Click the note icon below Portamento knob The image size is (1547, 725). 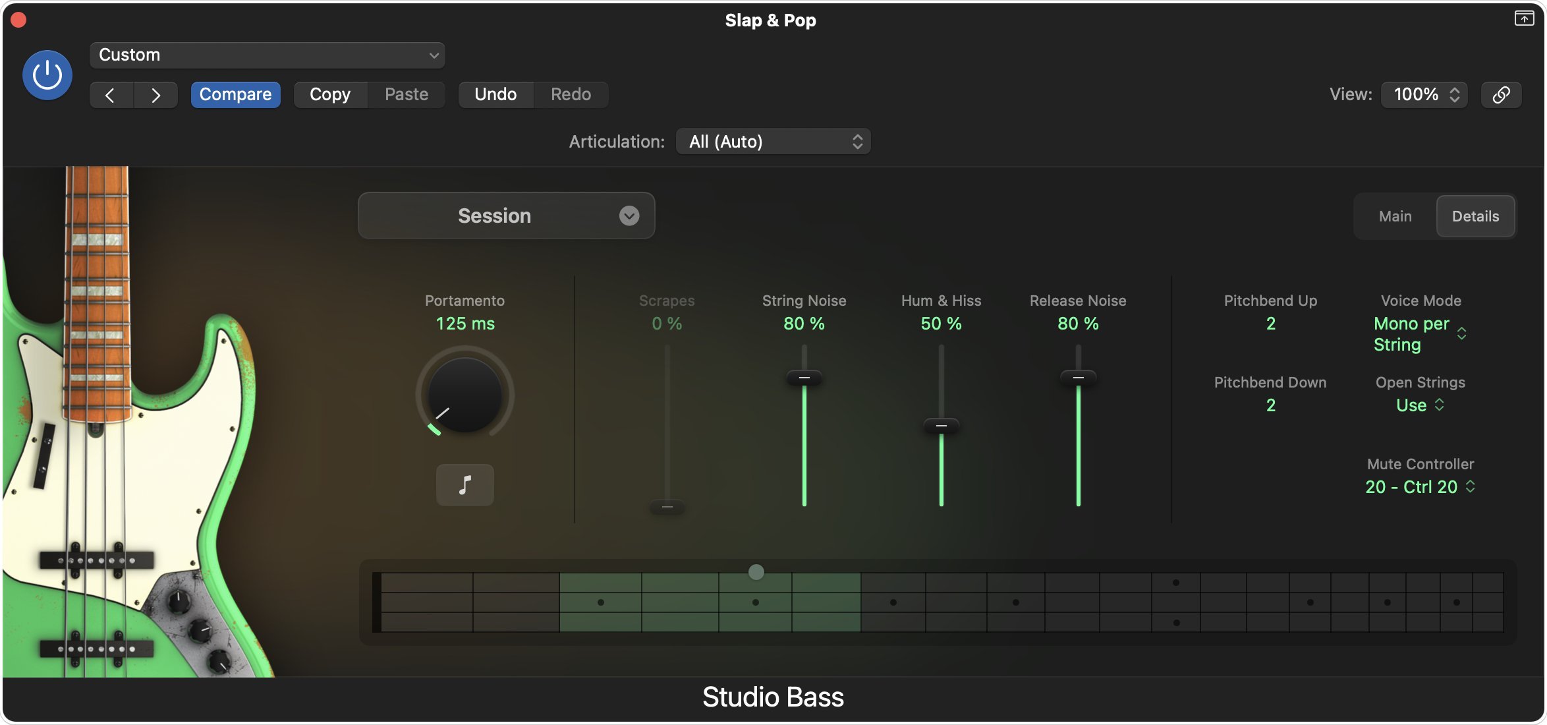(464, 485)
